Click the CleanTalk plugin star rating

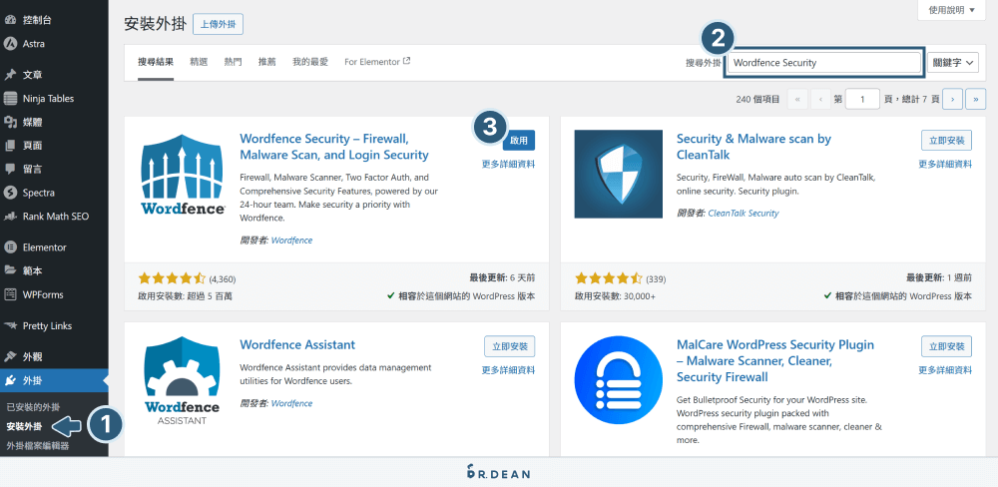tap(609, 278)
